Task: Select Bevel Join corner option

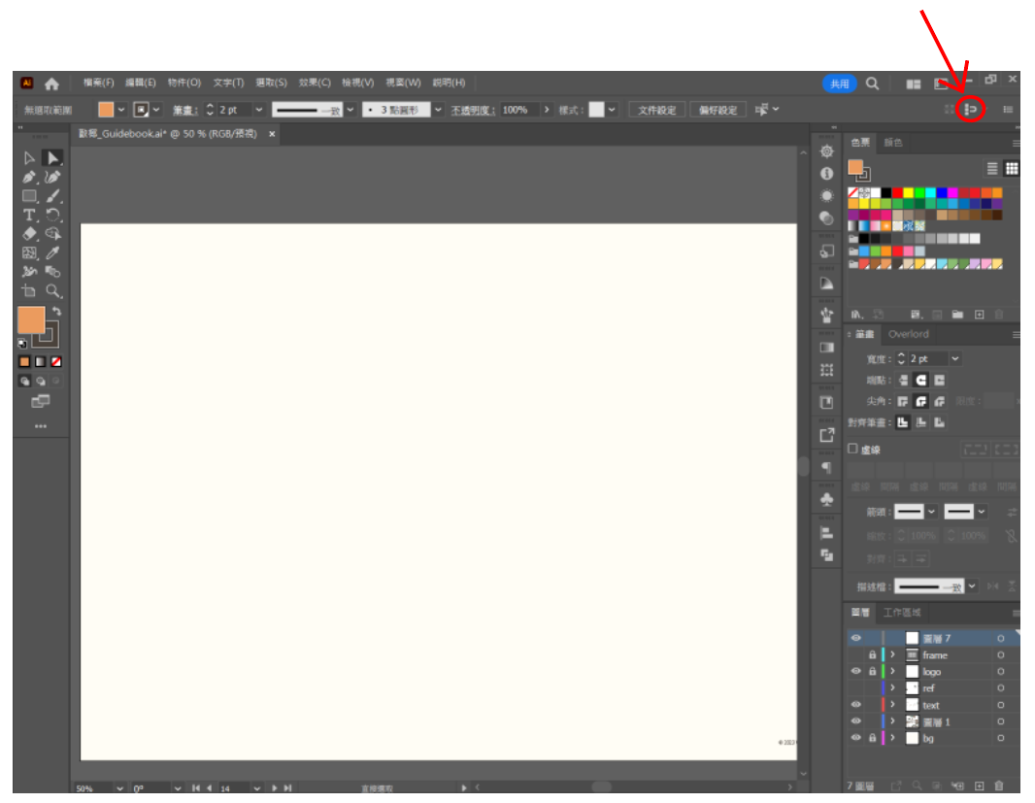Action: (939, 401)
